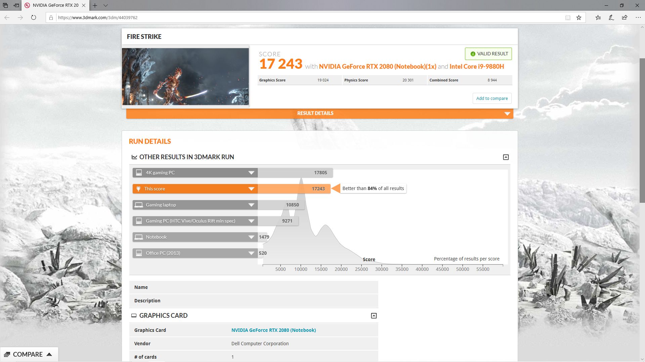645x362 pixels.
Task: Click Add to compare button
Action: (492, 98)
